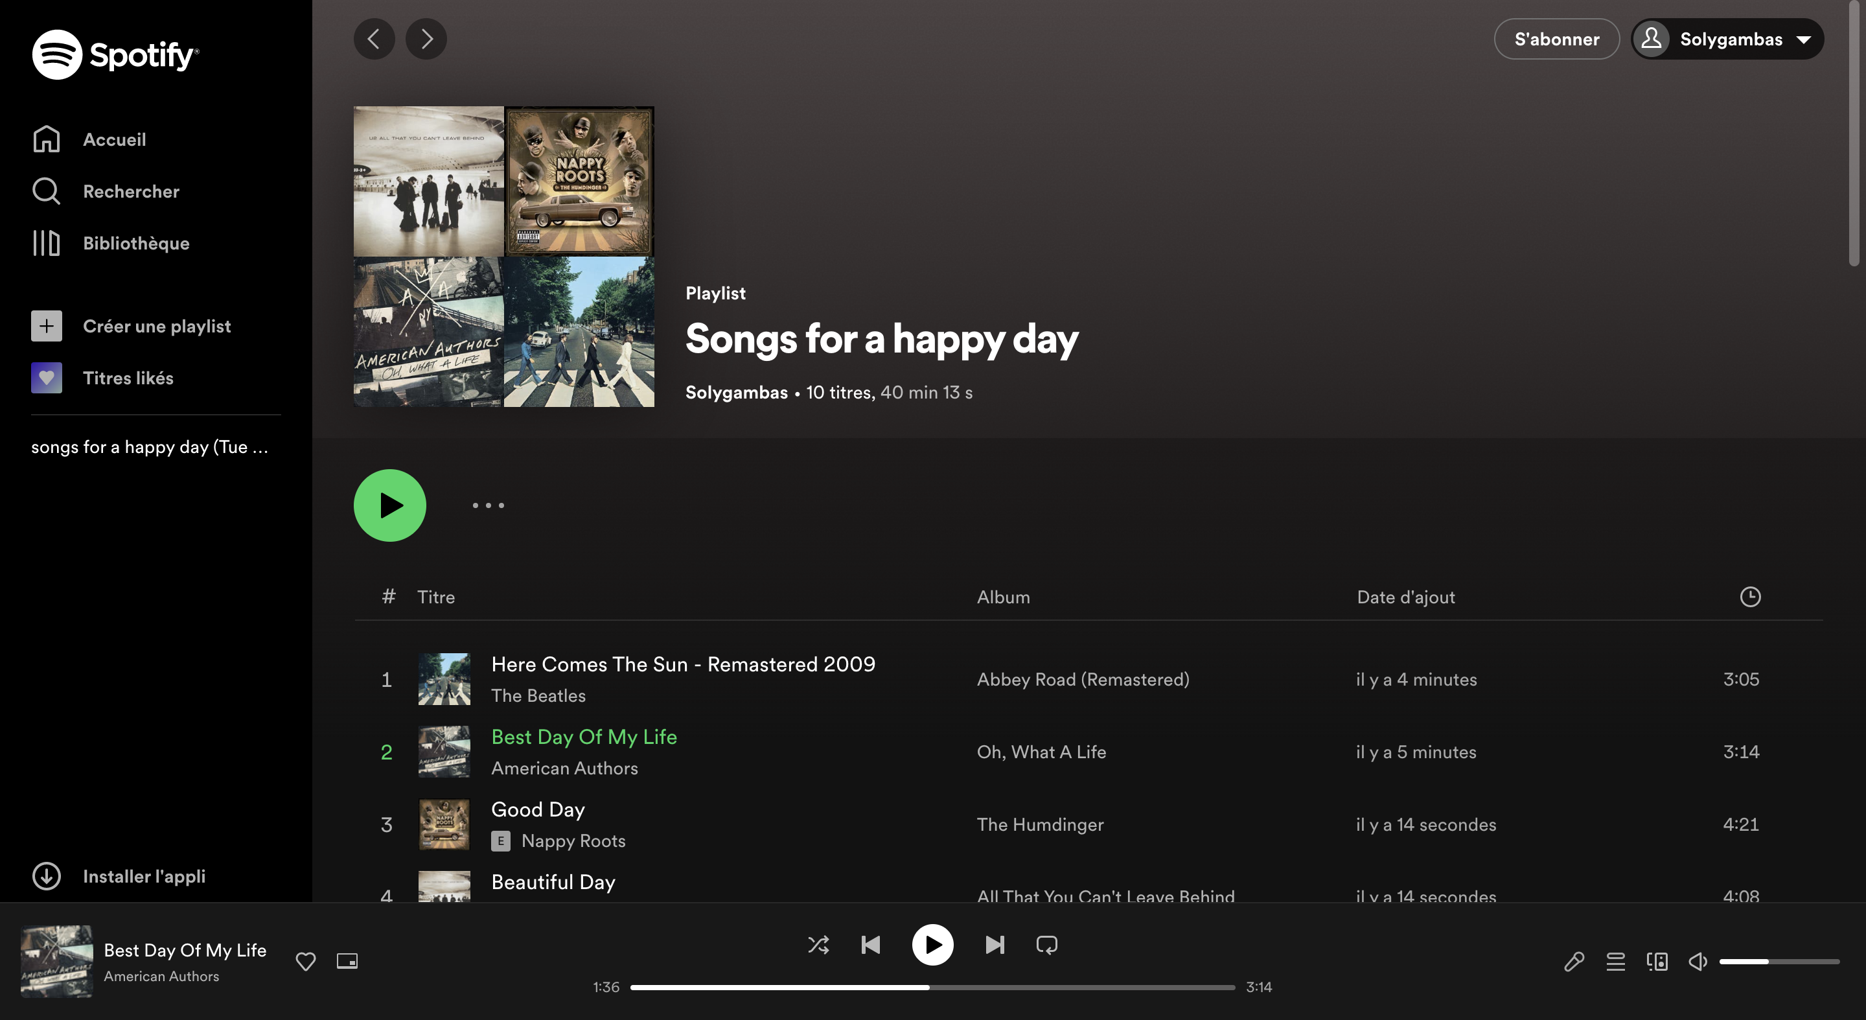Go to previous track
Screen dimensions: 1866x1020
870,945
